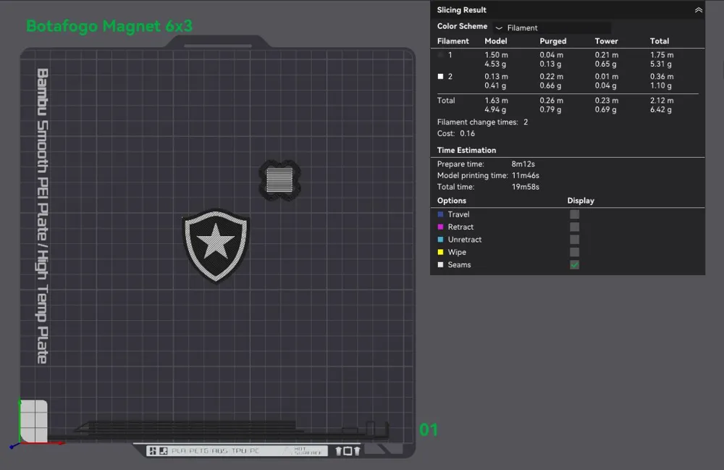Click the Filament column header
This screenshot has width=724, height=470.
(453, 41)
